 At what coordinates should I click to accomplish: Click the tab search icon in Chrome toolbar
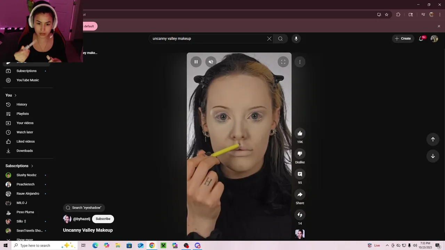click(x=411, y=15)
